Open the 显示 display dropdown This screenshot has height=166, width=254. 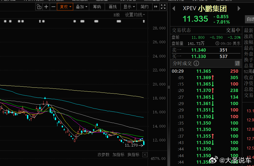[x=129, y=7]
